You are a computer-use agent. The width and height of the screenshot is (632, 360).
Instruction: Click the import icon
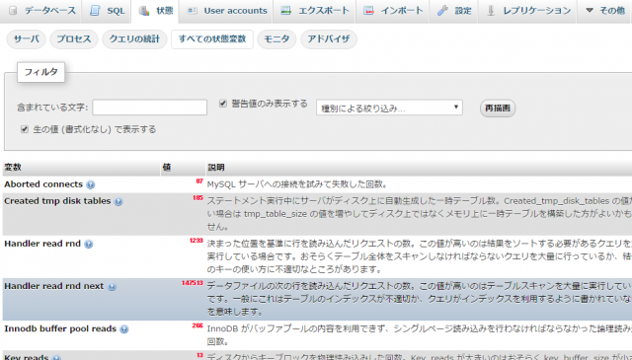pos(368,11)
